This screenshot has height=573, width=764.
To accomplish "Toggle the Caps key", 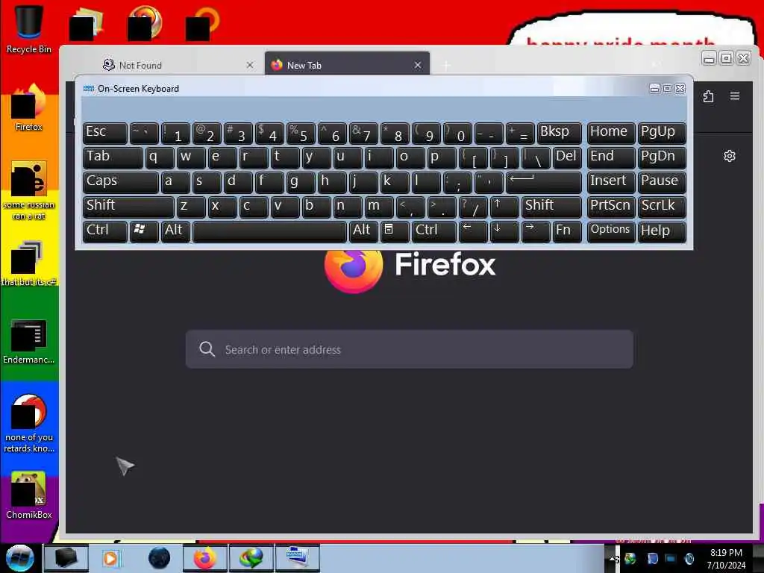I will coord(120,182).
